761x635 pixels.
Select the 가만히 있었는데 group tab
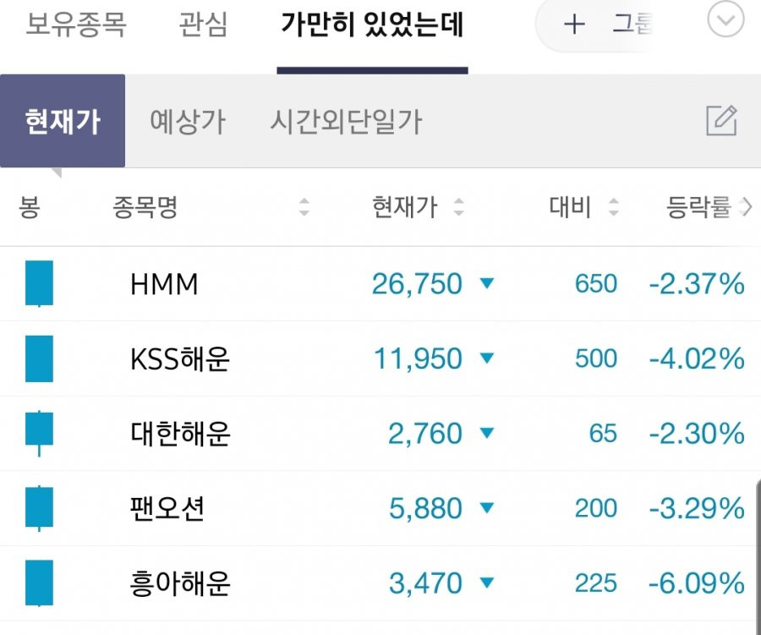click(372, 24)
